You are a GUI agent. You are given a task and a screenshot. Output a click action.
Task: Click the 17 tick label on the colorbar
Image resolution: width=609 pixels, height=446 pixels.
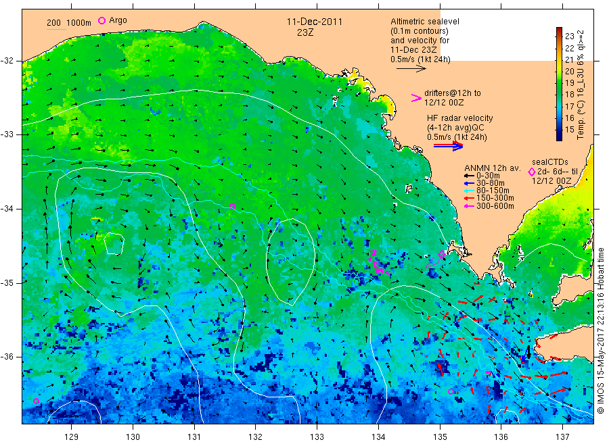[570, 106]
